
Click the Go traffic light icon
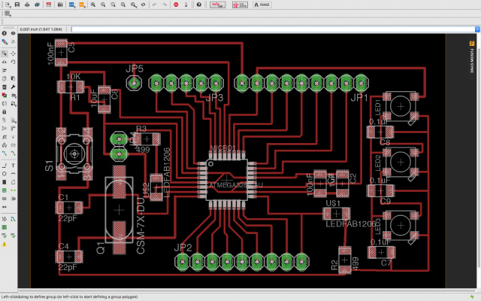186,5
